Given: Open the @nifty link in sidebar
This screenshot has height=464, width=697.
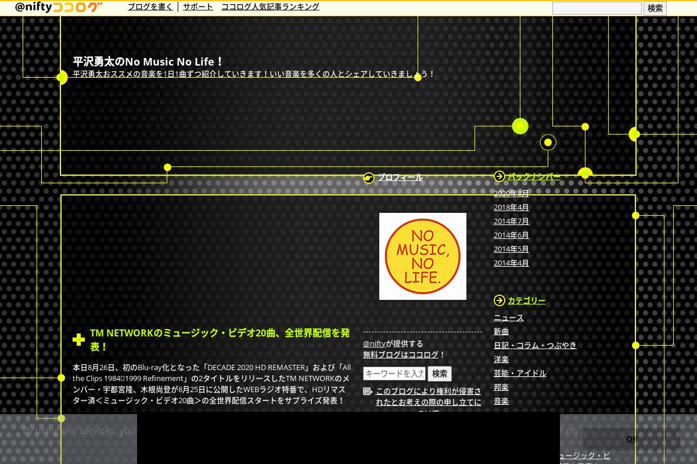Looking at the screenshot, I should tap(375, 343).
